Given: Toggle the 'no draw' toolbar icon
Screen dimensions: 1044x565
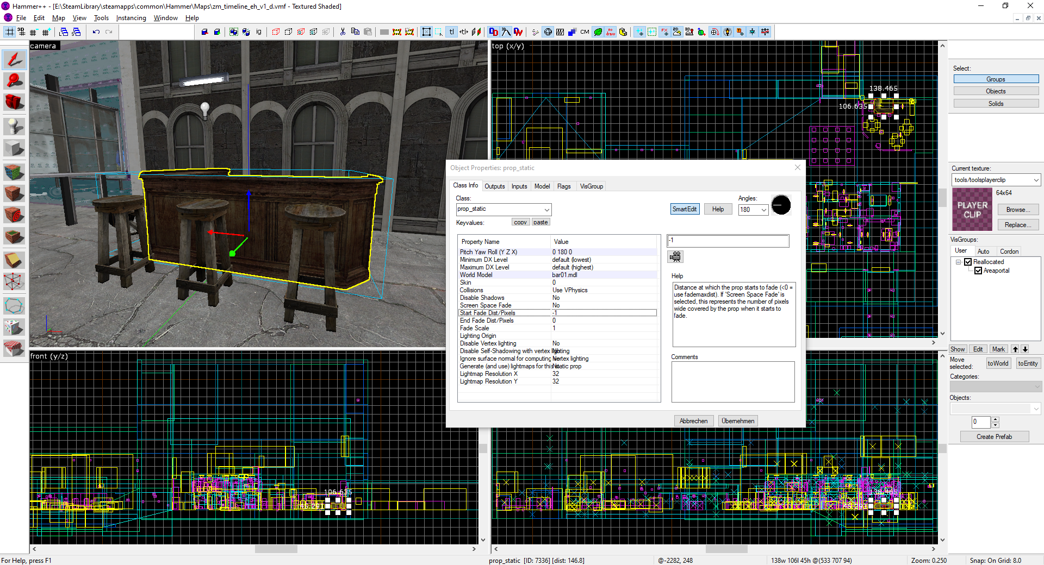Looking at the screenshot, I should (611, 32).
